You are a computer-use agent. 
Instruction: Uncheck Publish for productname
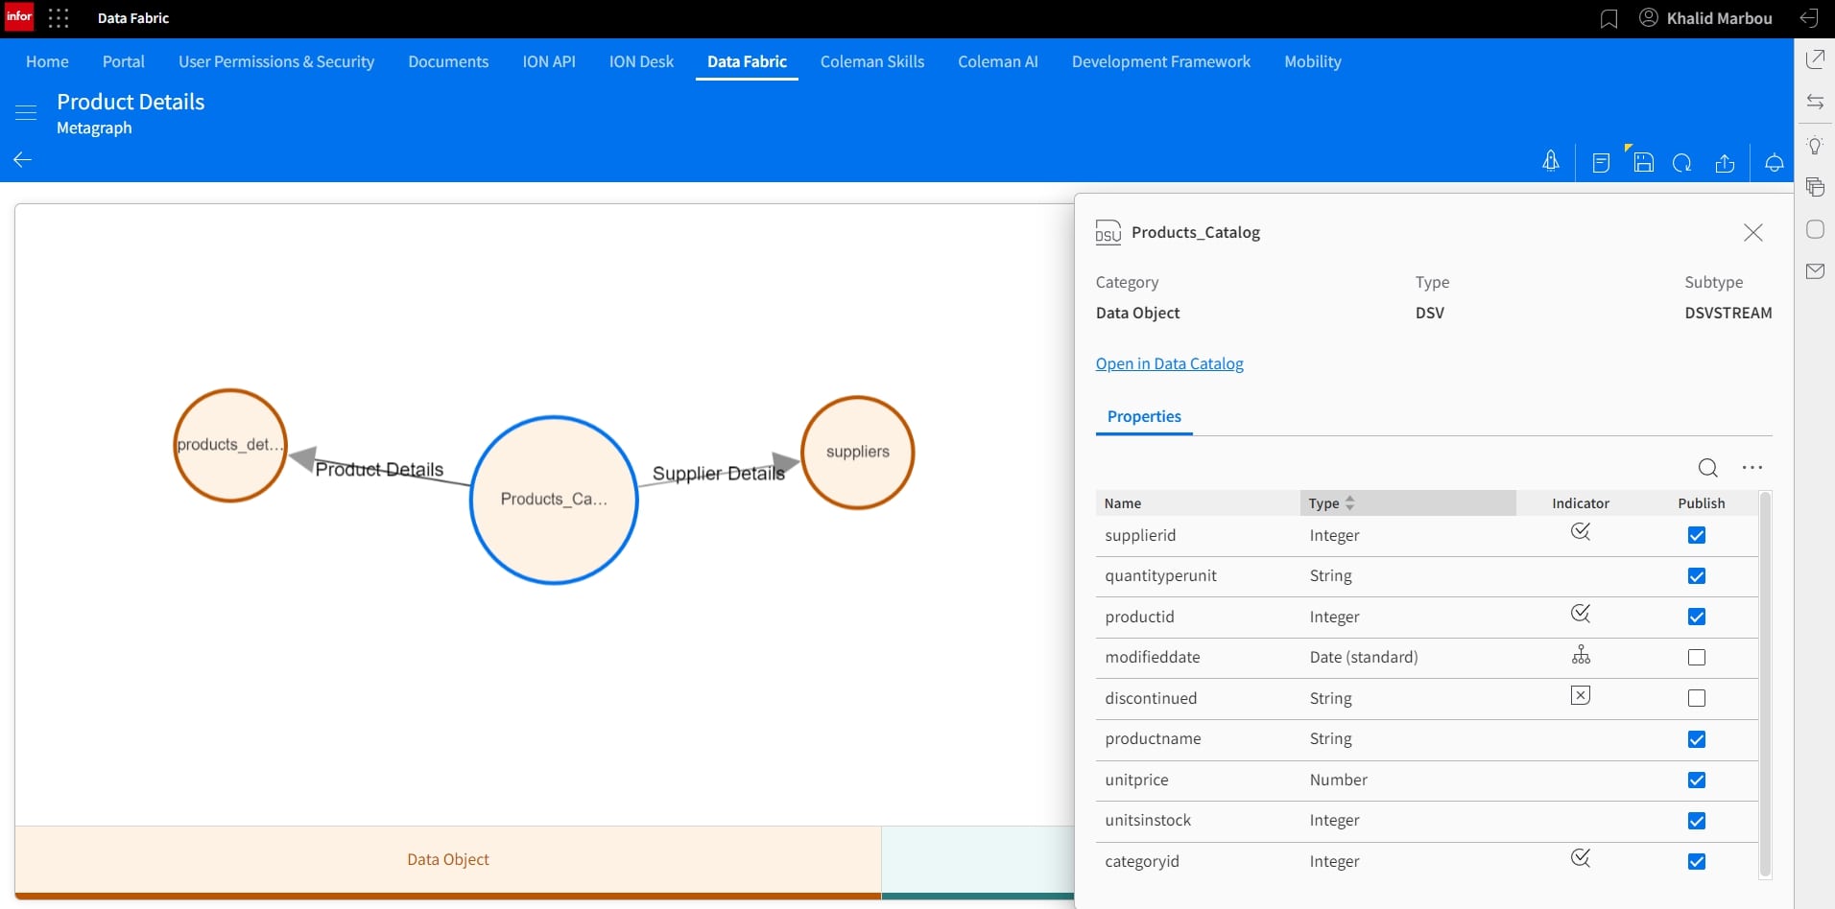(1697, 739)
